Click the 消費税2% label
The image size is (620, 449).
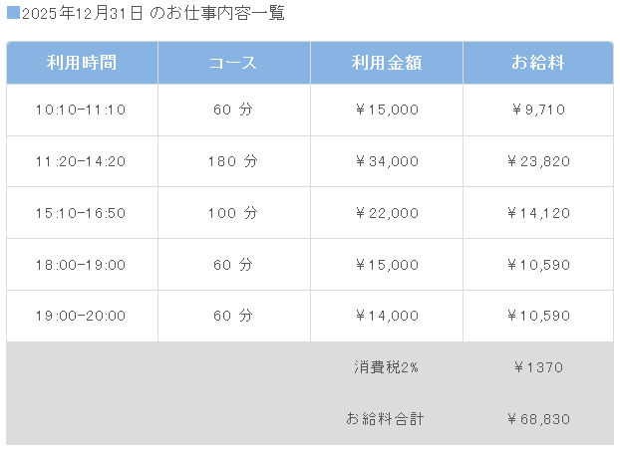point(387,367)
